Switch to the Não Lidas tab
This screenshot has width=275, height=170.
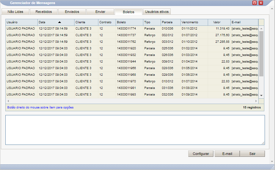click(x=15, y=12)
